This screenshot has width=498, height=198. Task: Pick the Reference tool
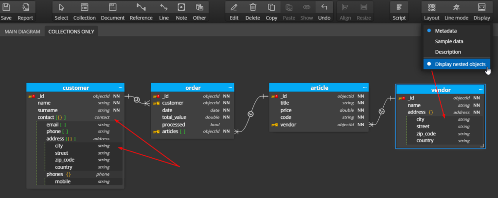141,7
